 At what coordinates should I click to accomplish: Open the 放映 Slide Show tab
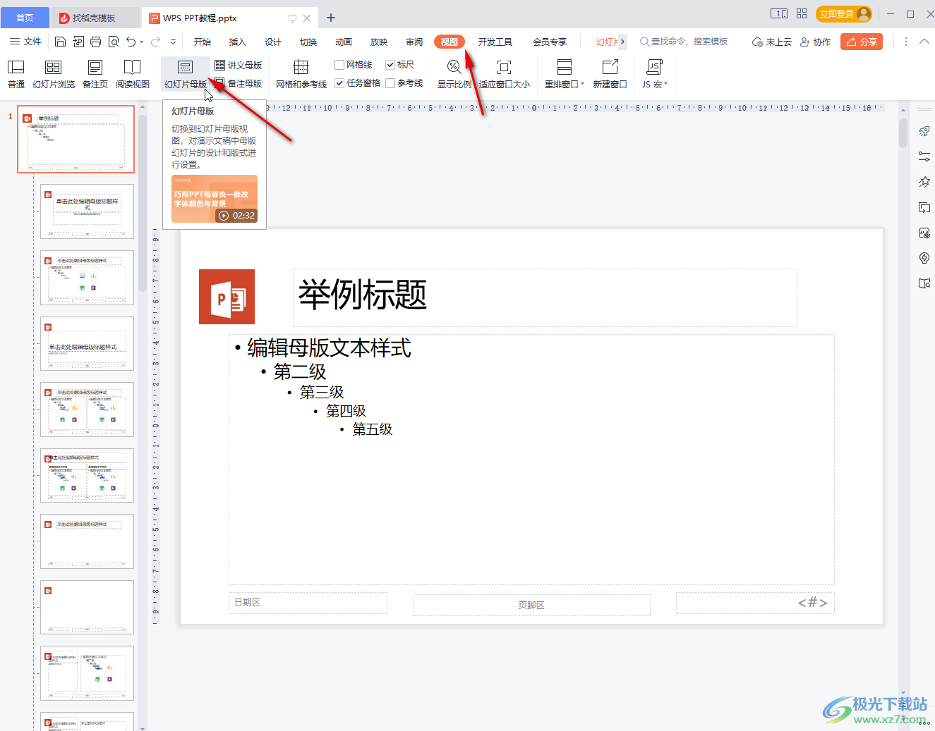tap(379, 42)
